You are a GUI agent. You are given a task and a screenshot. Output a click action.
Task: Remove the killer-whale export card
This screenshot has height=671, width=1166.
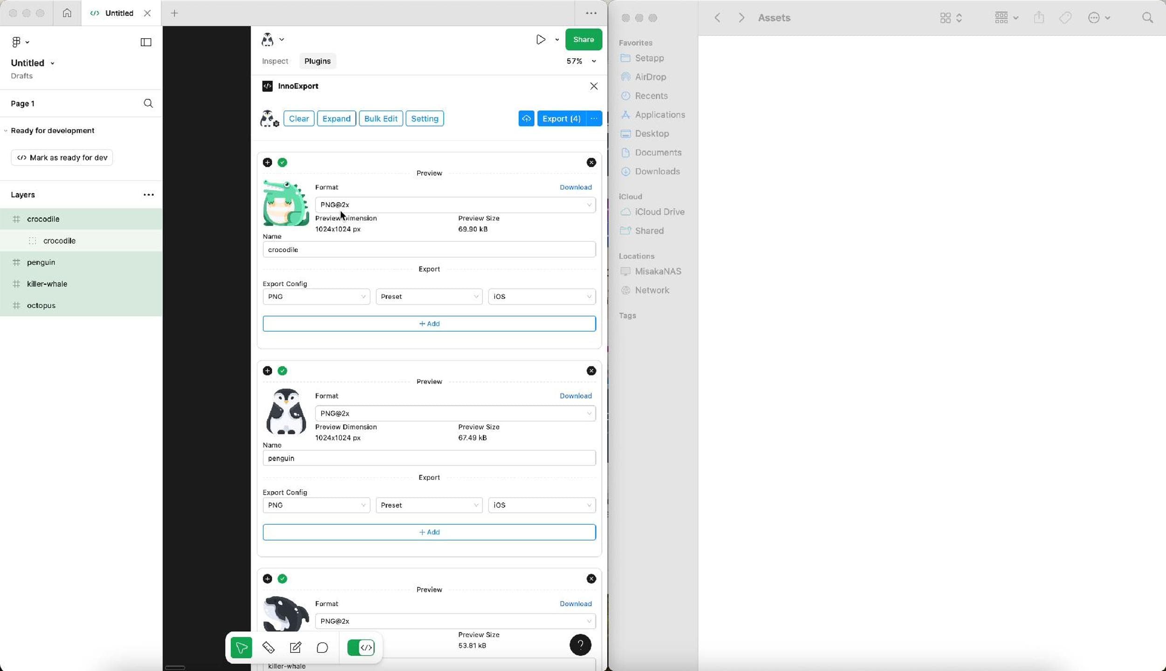591,578
